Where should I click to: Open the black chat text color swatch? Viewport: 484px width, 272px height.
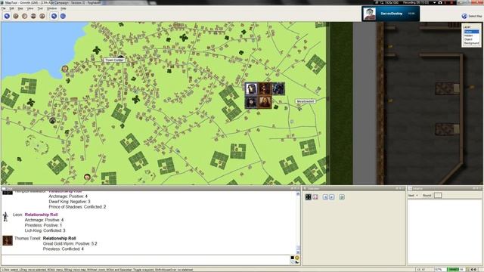point(293,258)
